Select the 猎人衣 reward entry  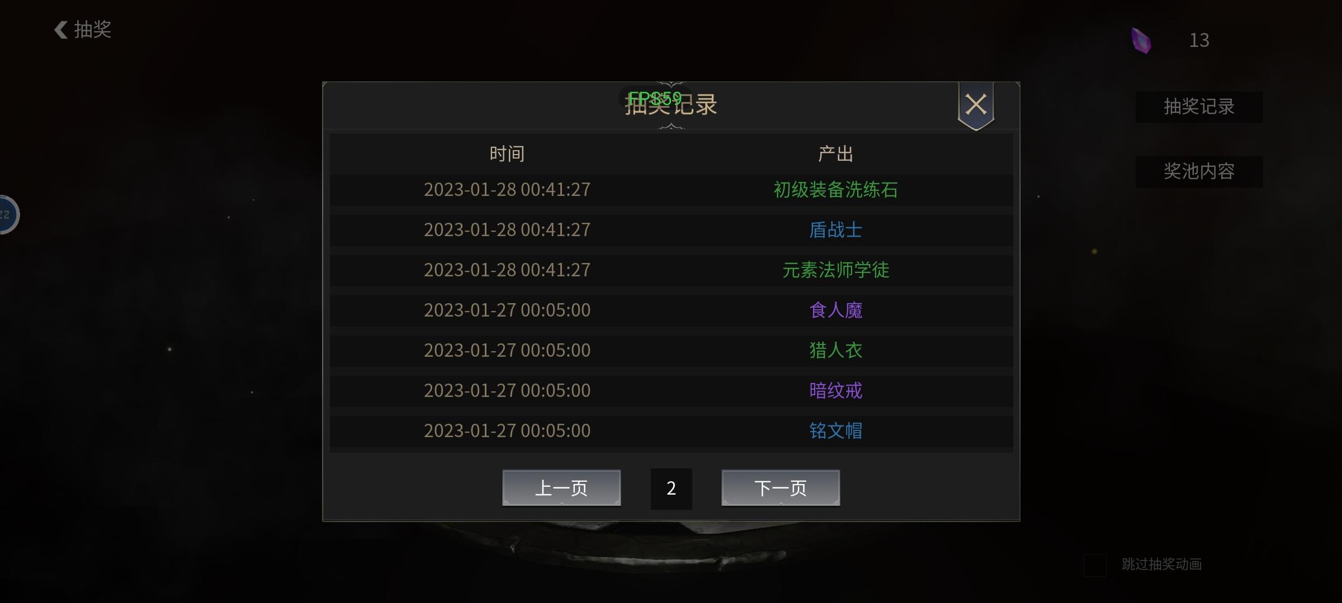(835, 351)
